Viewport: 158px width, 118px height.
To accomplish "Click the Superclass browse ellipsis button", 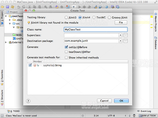I will (x=126, y=35).
